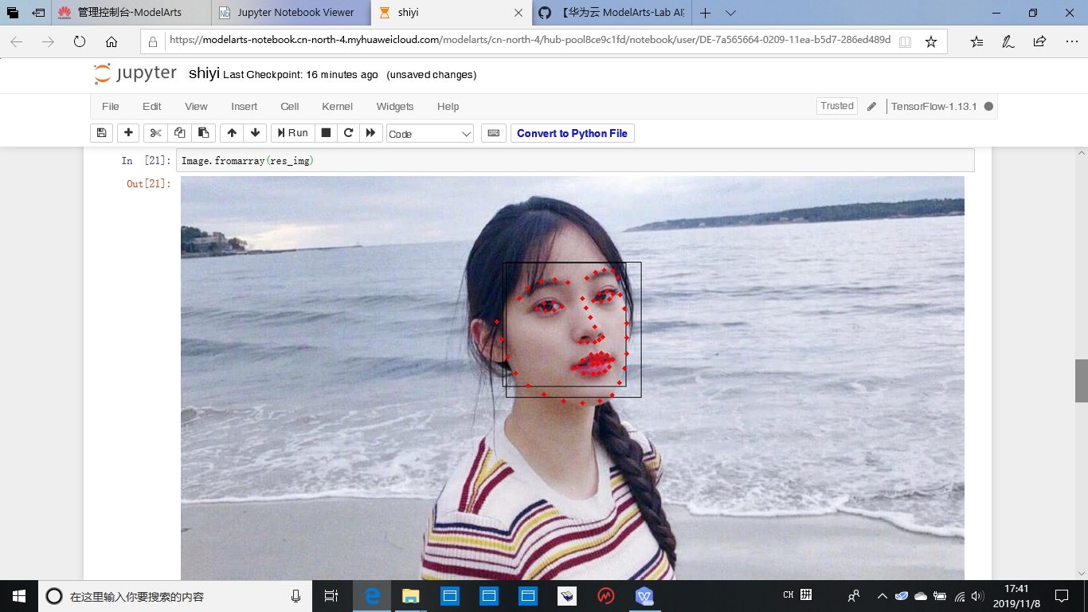Open the Widgets menu
This screenshot has width=1088, height=612.
(395, 106)
